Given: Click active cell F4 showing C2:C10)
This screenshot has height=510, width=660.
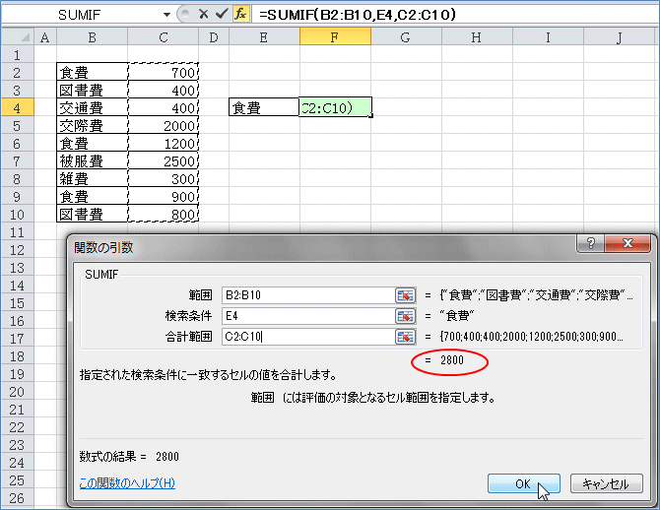Looking at the screenshot, I should pos(335,107).
